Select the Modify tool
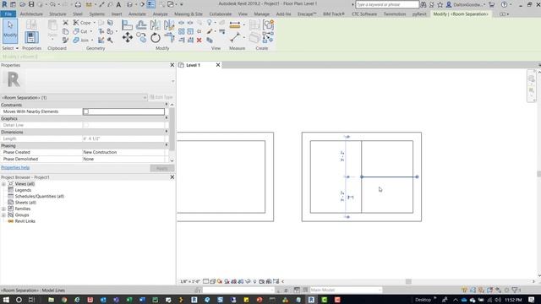 (10, 31)
